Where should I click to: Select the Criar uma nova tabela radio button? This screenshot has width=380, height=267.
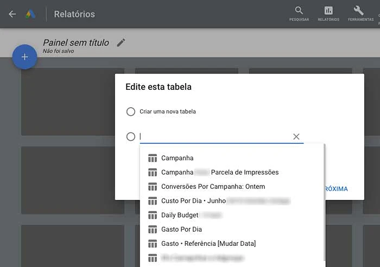pyautogui.click(x=131, y=111)
